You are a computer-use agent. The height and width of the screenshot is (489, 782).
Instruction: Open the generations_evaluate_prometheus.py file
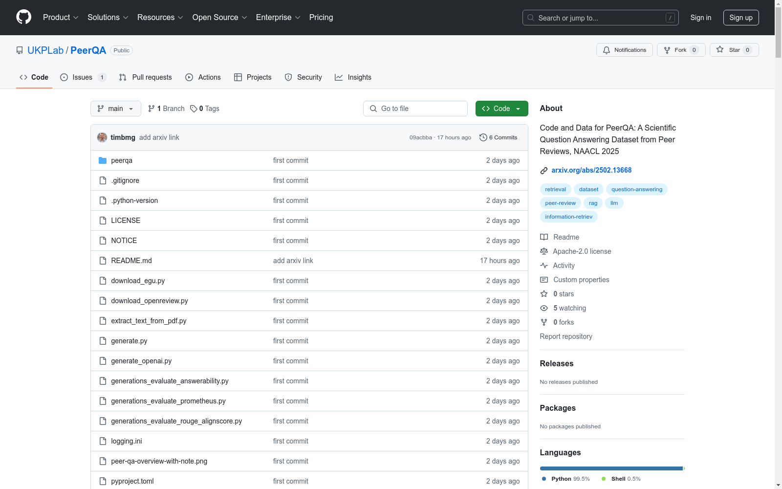coord(168,401)
